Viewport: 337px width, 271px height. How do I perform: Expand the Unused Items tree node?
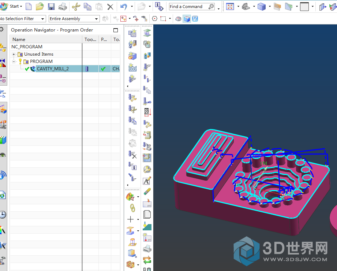click(14, 54)
